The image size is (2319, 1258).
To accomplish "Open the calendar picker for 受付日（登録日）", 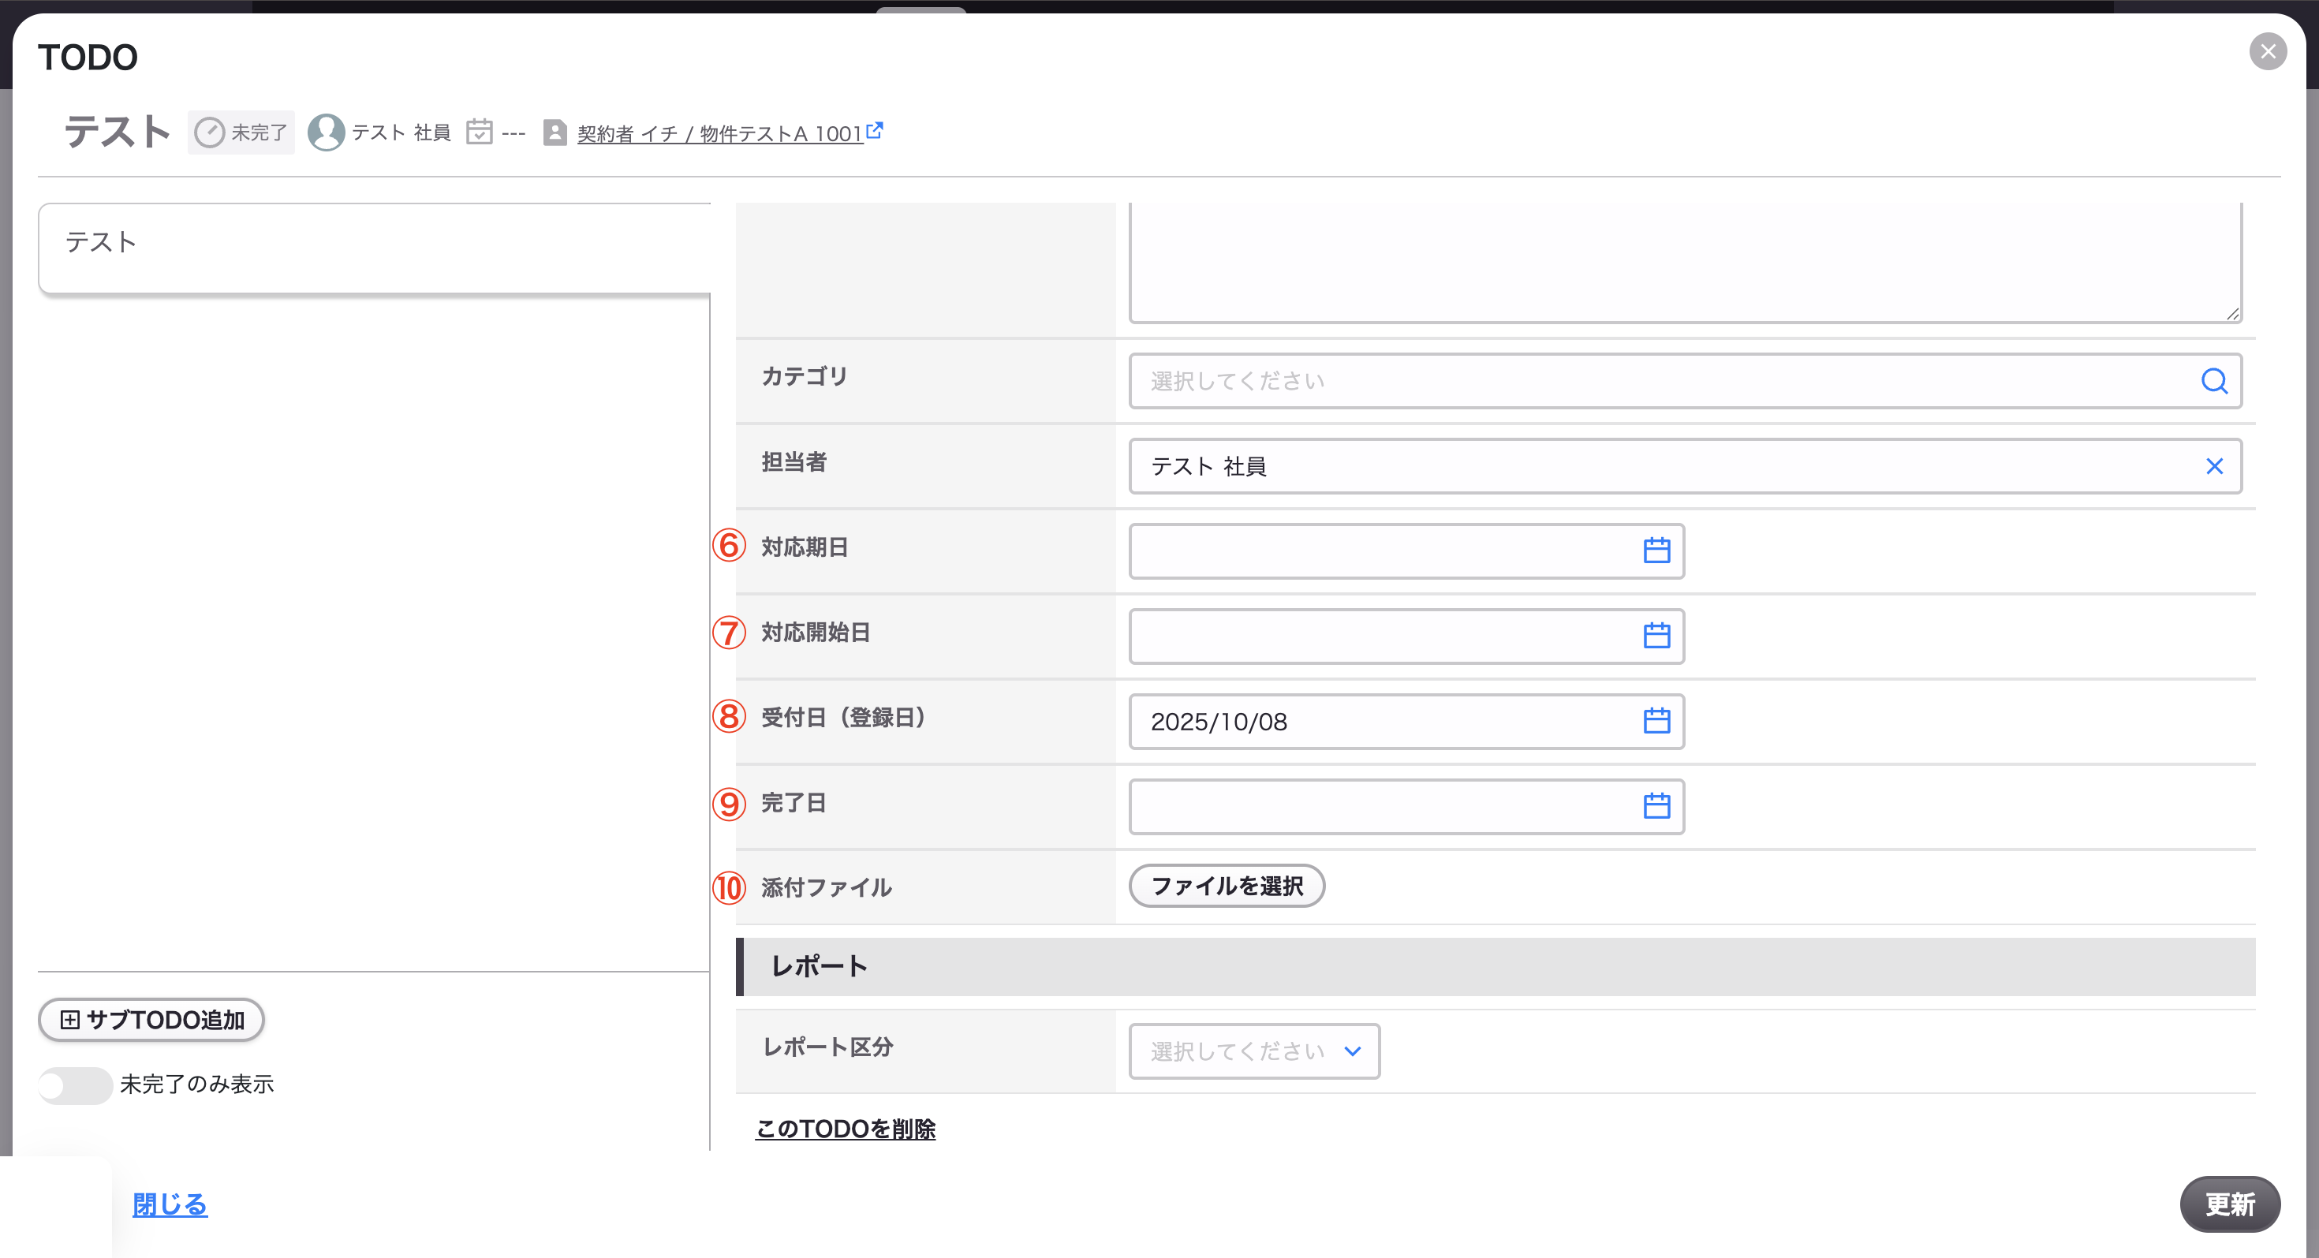I will coord(1656,721).
